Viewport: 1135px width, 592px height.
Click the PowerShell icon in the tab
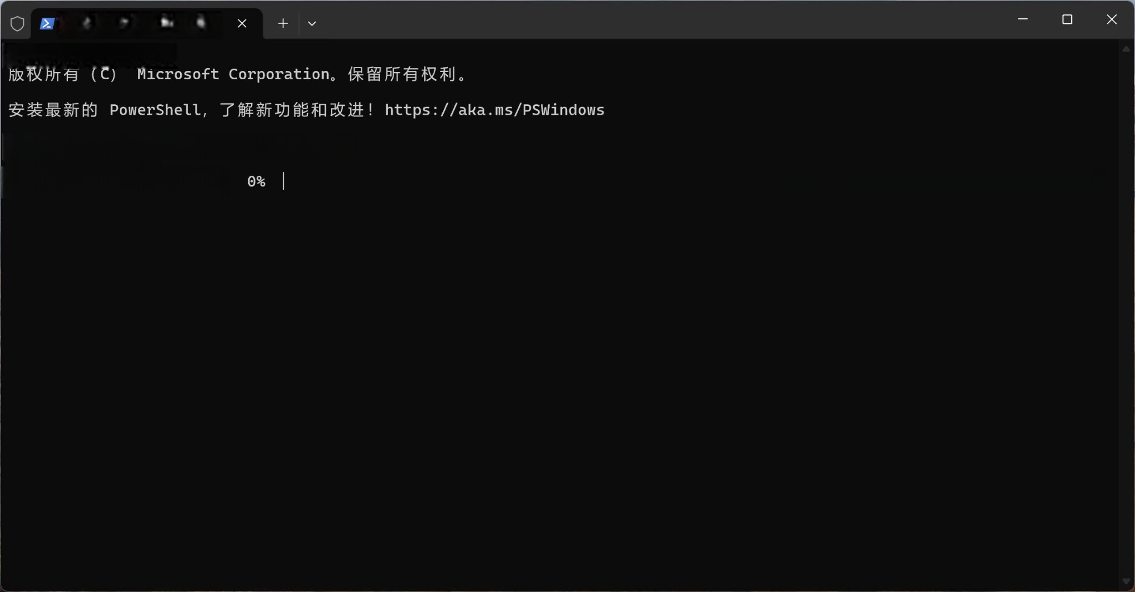(47, 23)
